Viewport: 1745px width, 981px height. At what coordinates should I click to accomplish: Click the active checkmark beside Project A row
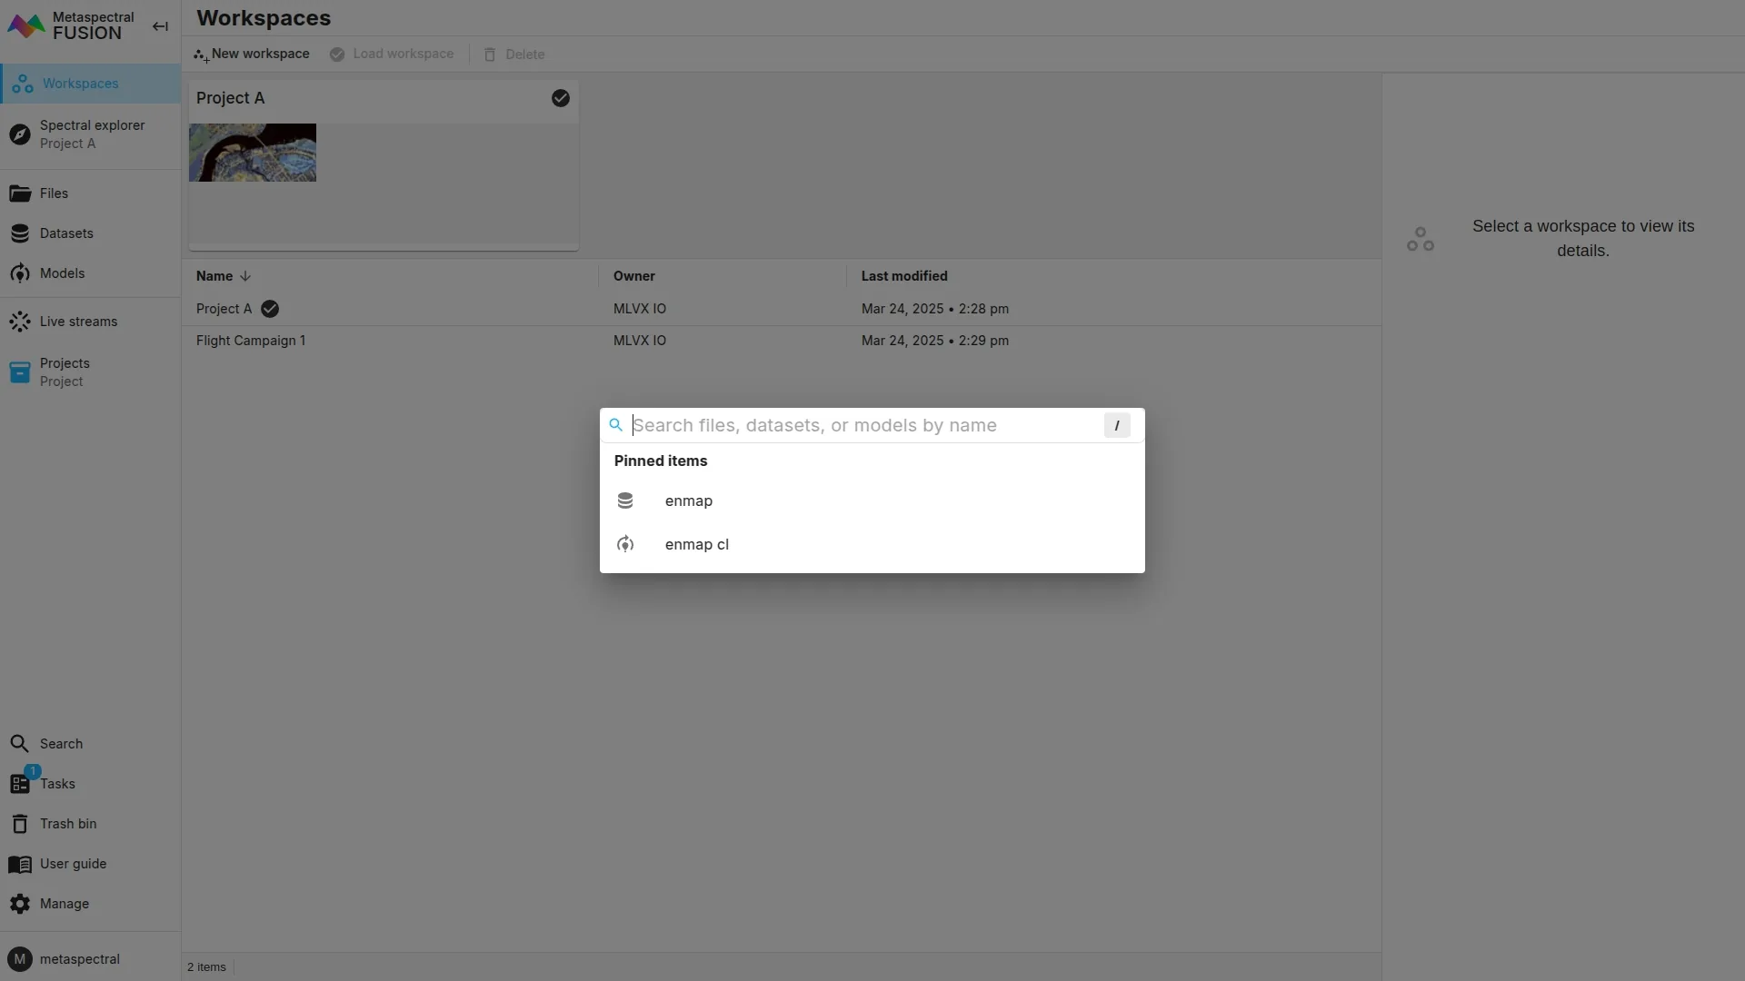click(270, 309)
